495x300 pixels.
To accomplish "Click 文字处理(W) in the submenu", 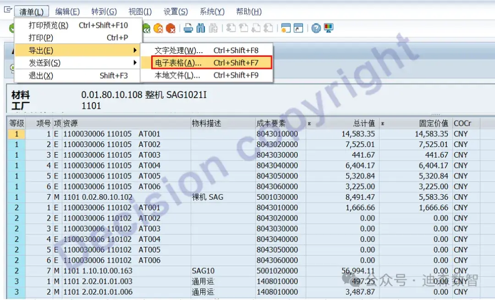I will (x=183, y=50).
